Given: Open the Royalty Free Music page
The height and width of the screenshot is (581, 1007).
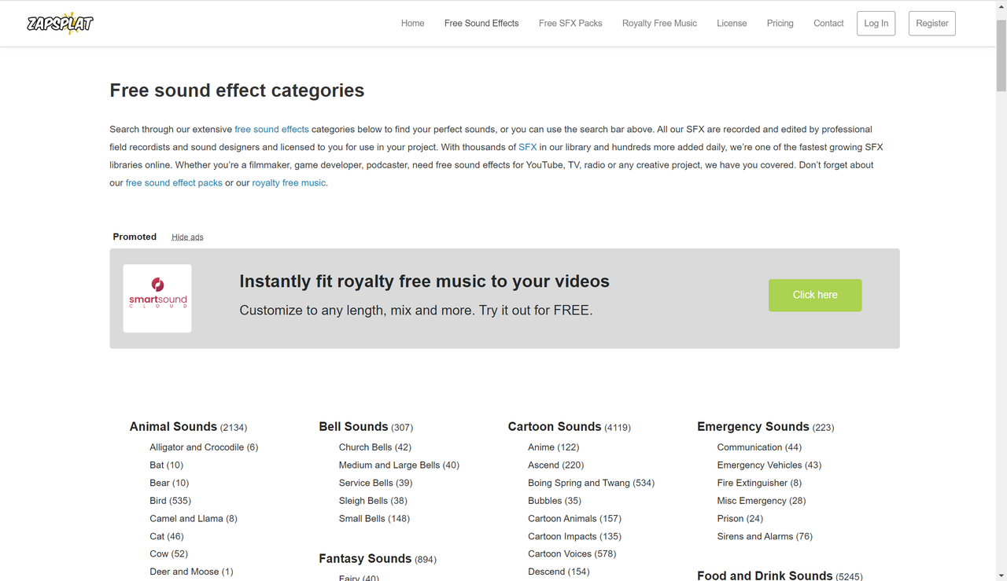Looking at the screenshot, I should 659,23.
